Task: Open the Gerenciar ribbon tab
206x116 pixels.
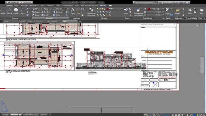Action: pyautogui.click(x=50, y=5)
